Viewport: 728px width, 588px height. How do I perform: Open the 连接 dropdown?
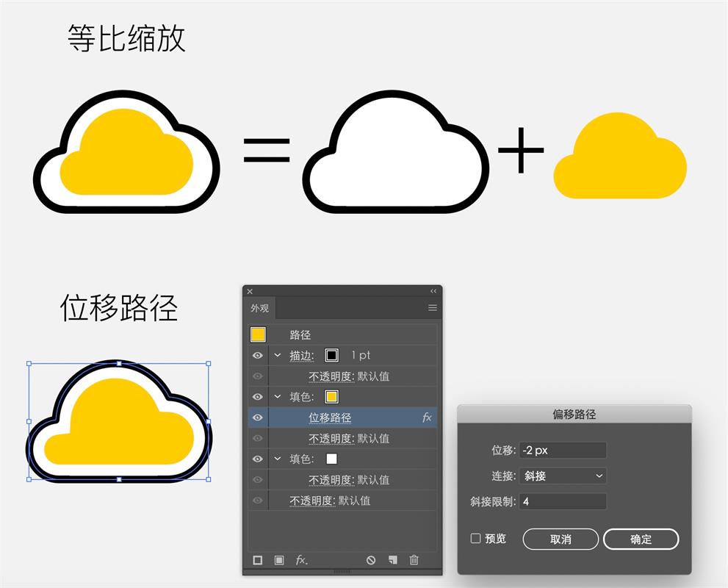click(562, 476)
